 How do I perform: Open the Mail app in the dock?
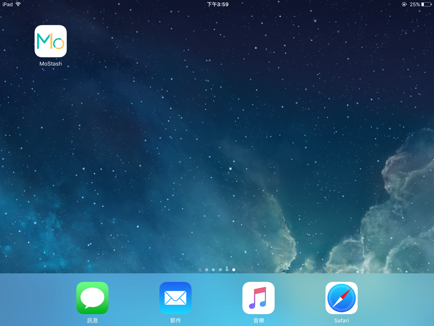pyautogui.click(x=175, y=298)
